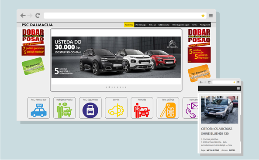Open the Rabljena vozila tile
Image resolution: width=259 pixels, height=160 pixels.
(64, 108)
